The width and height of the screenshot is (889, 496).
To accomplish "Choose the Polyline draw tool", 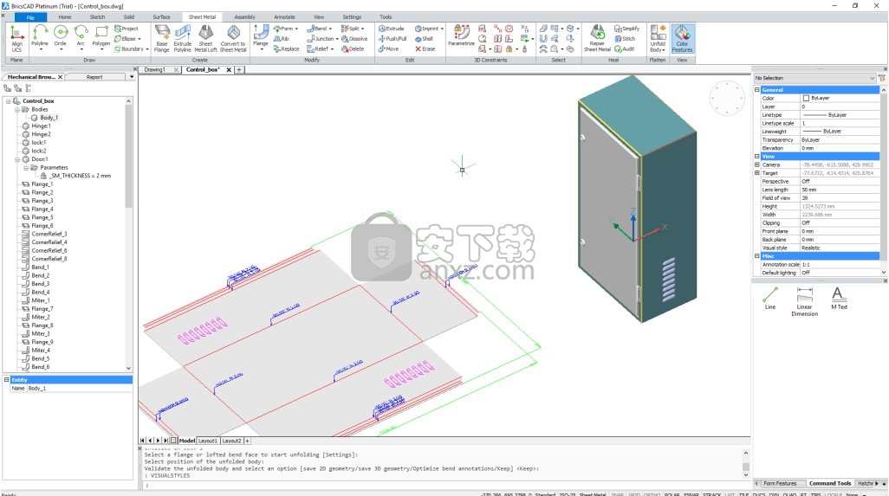I will 40,37.
